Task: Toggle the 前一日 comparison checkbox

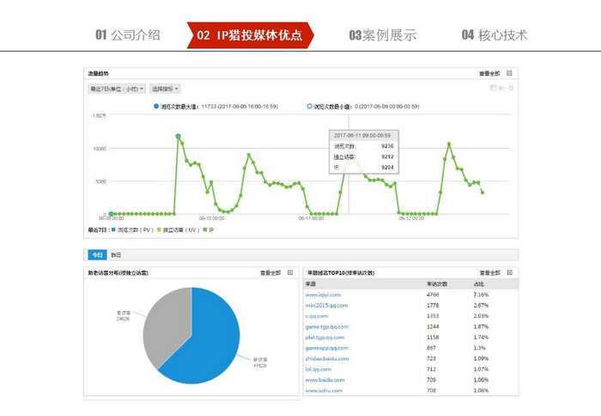Action: 494,88
